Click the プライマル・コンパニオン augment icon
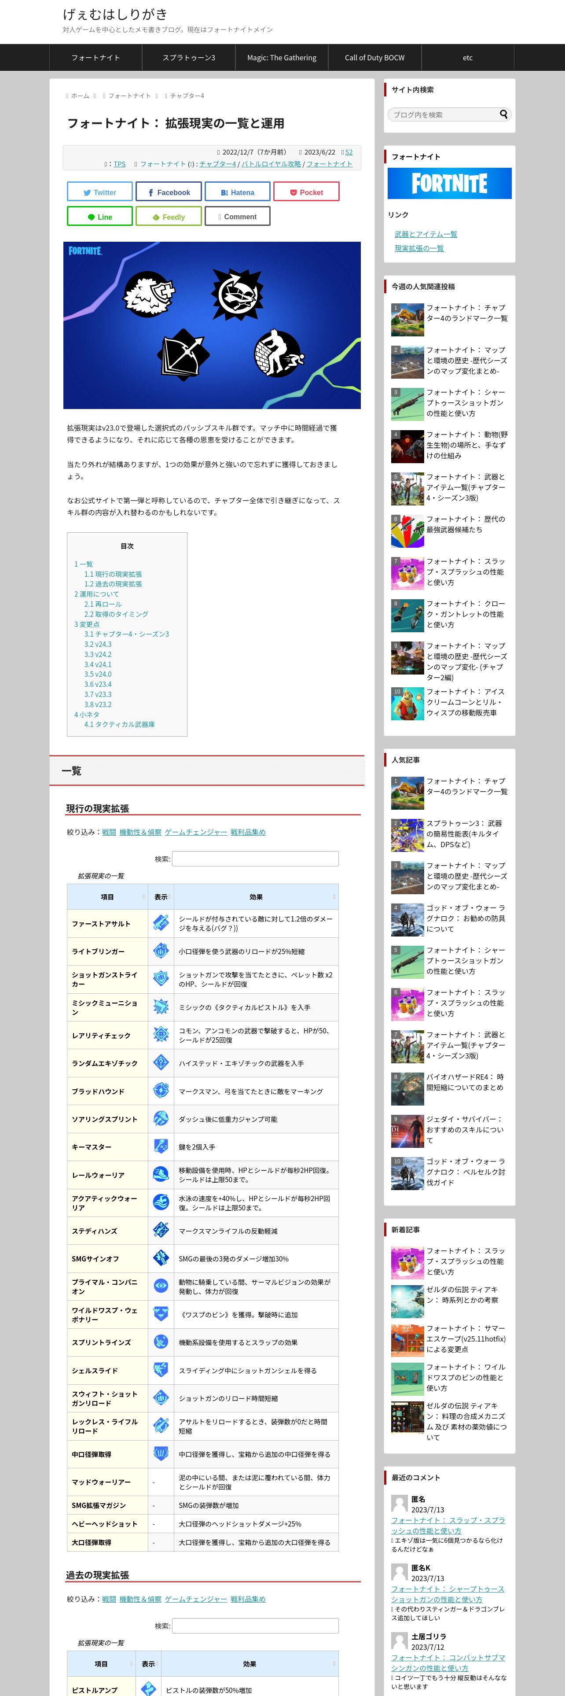The width and height of the screenshot is (565, 1696). coord(161,1287)
